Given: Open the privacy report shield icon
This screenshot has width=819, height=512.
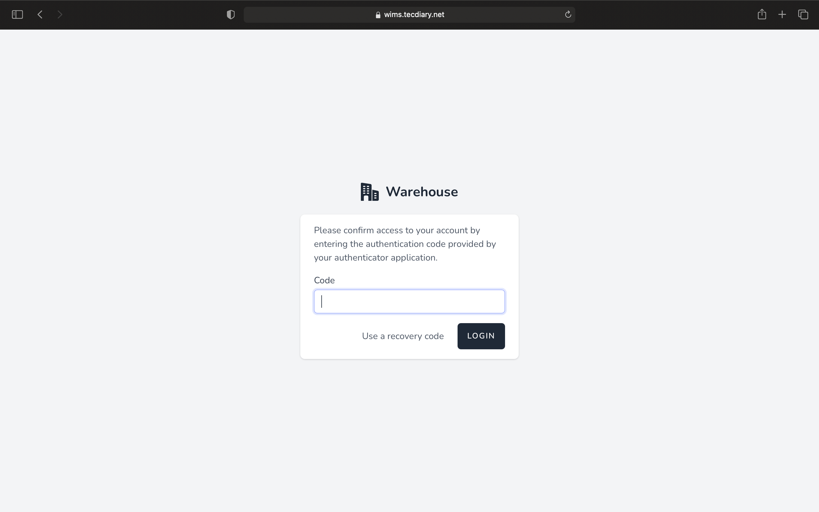Looking at the screenshot, I should [x=230, y=15].
